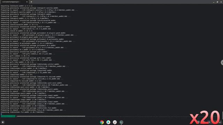Click the last line 'Unpacking libblockdev-fs2:amd64'
Viewport: 223px width, 125px height.
point(24,112)
